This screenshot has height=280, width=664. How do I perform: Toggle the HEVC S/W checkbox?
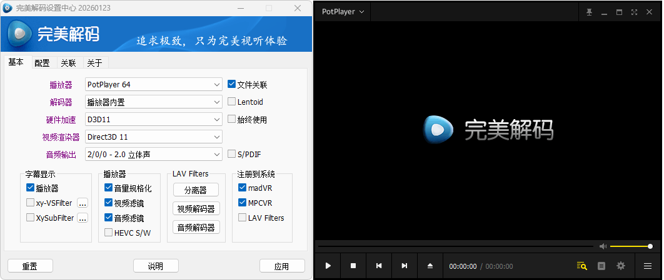point(109,233)
